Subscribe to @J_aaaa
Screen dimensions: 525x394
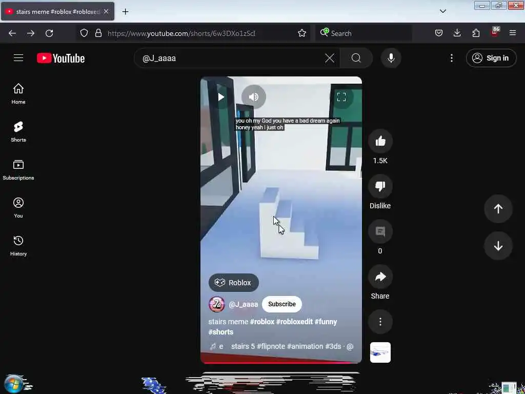(282, 304)
